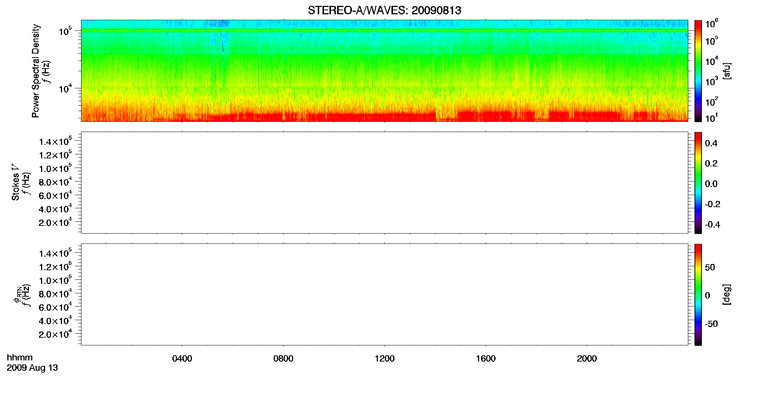Screen dimensions: 769x396
Task: Click the 50 value on degrees colorbar
Action: pyautogui.click(x=710, y=268)
